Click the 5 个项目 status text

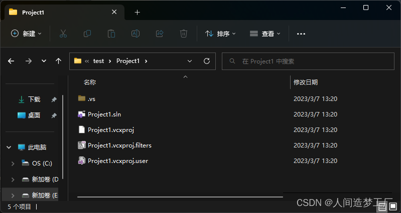20,206
